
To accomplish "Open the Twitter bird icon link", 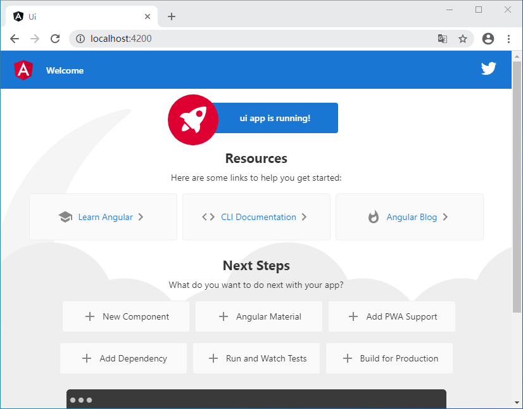I will point(488,68).
